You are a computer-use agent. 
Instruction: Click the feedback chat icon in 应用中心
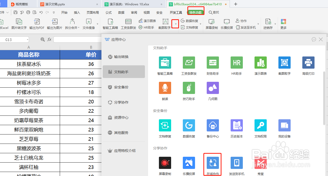point(314,40)
